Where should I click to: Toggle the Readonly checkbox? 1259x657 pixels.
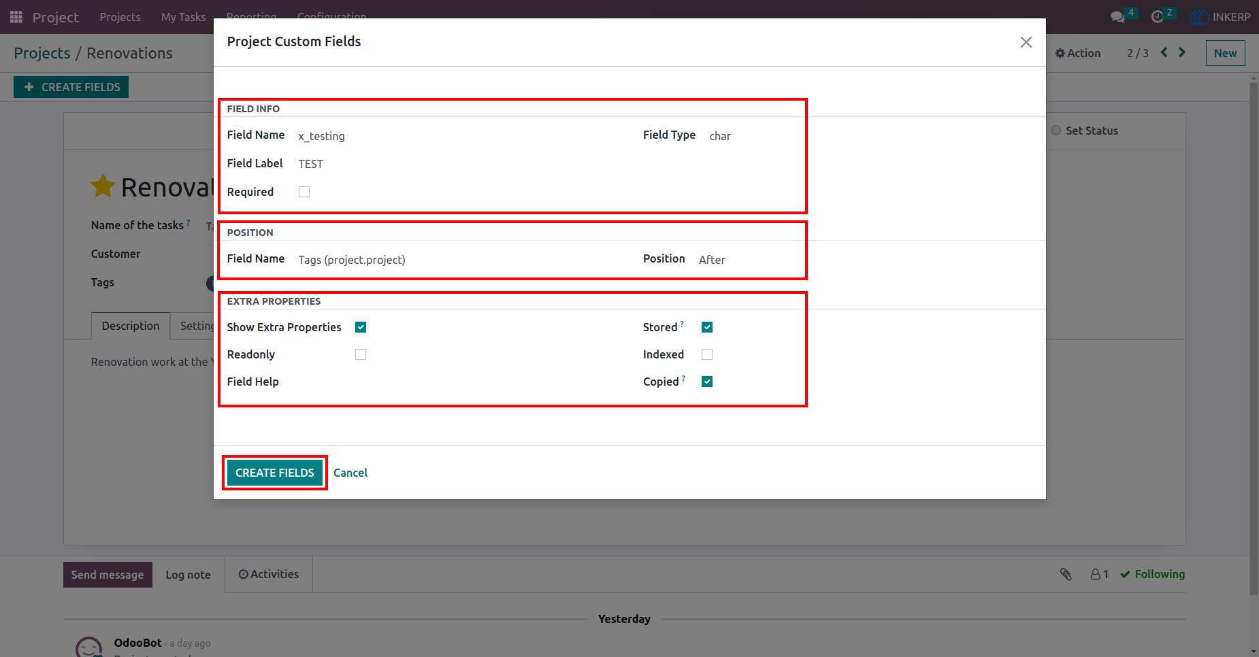tap(361, 354)
